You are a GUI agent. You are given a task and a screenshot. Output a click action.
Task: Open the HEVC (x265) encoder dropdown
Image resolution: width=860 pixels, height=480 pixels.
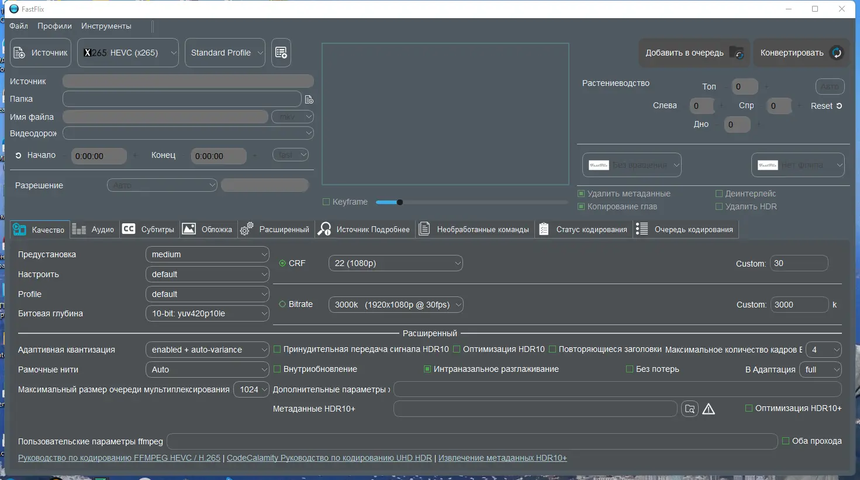coord(128,53)
